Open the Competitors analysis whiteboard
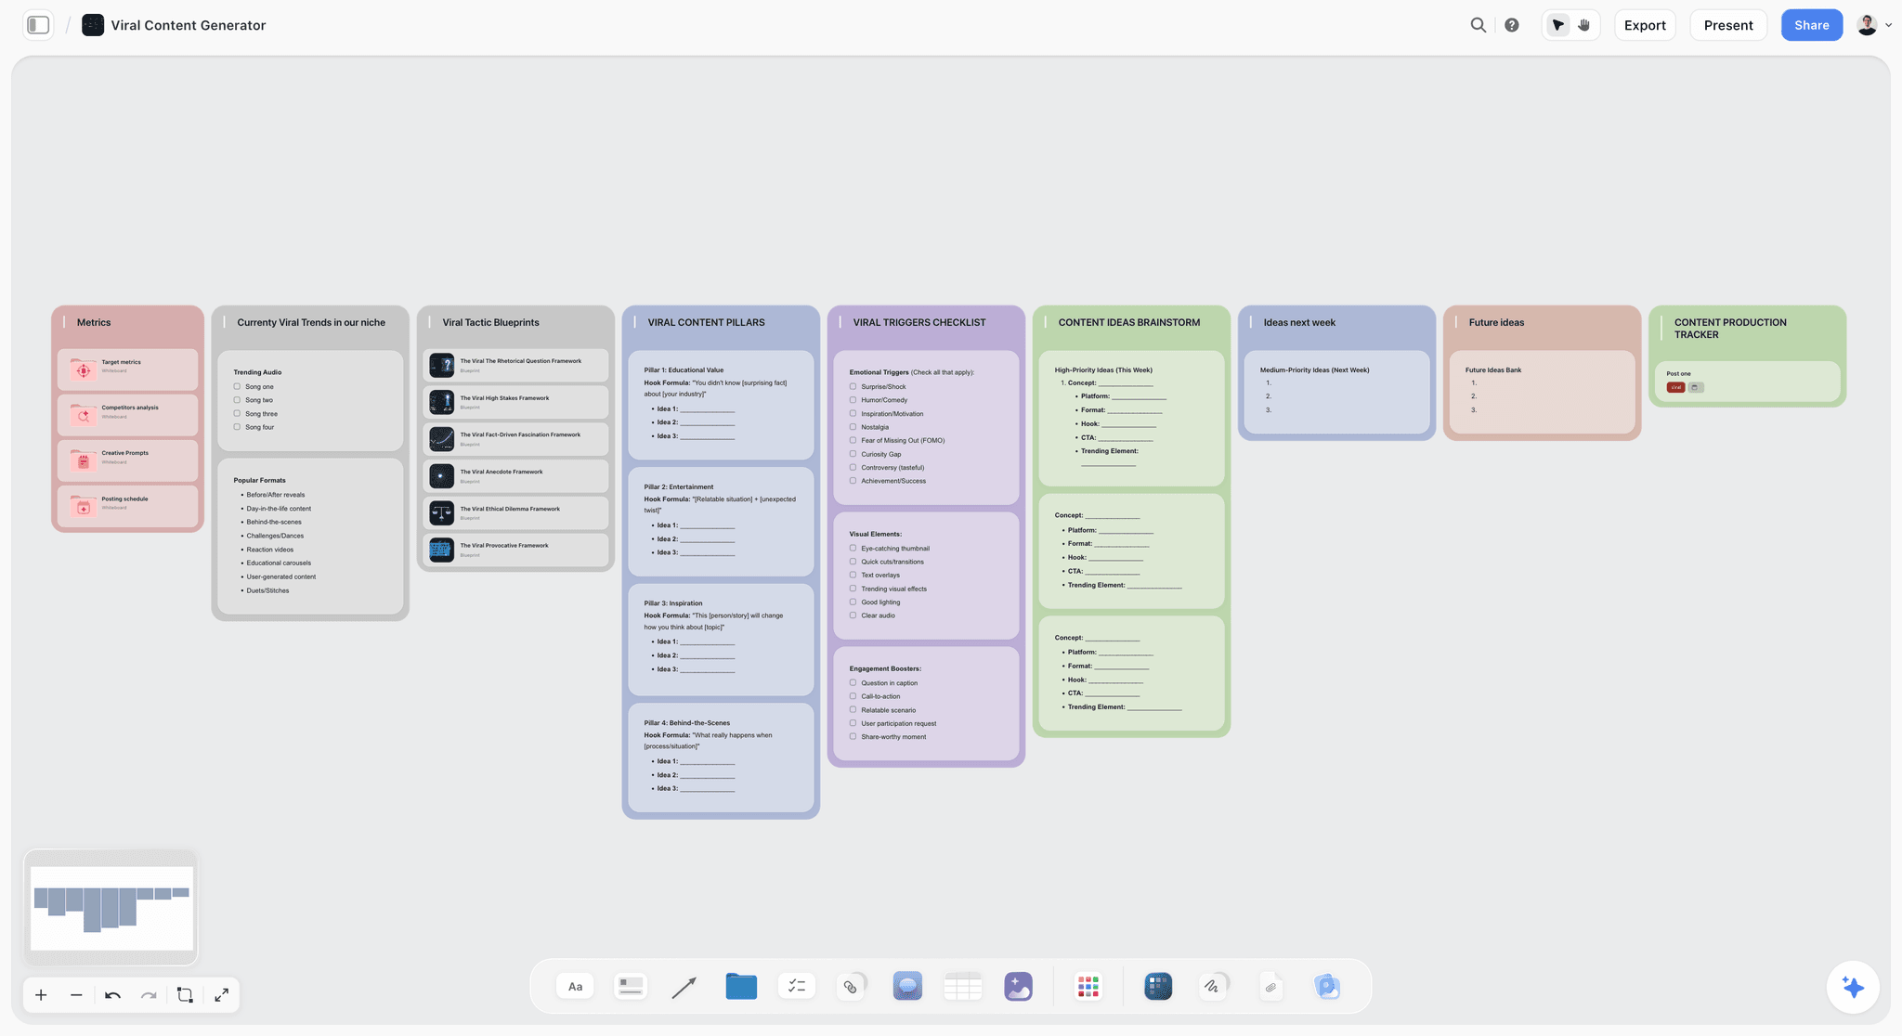 click(127, 415)
